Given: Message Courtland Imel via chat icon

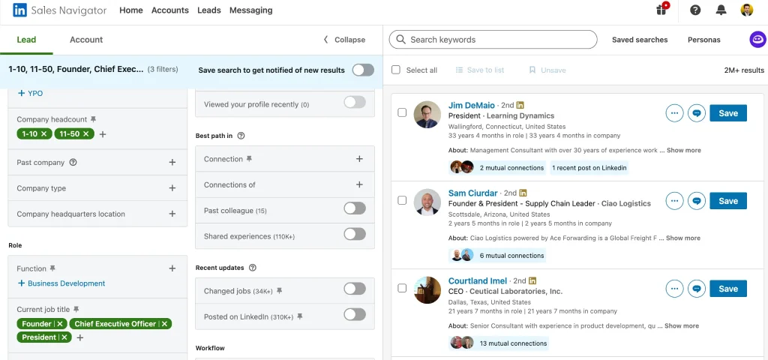Looking at the screenshot, I should 697,289.
